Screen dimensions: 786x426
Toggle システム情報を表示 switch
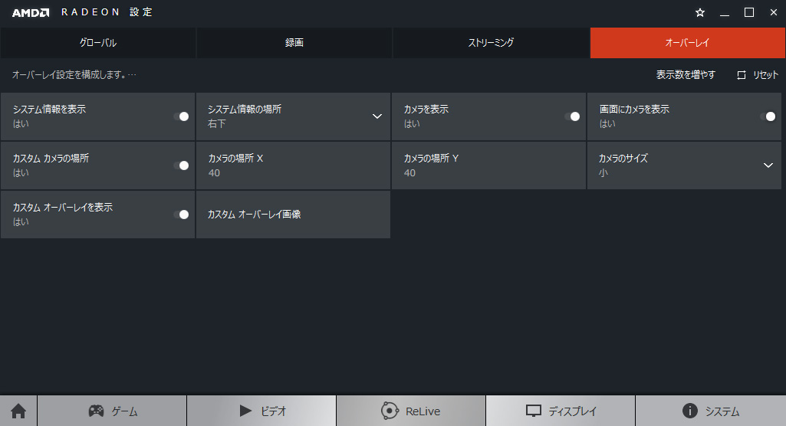pos(181,116)
